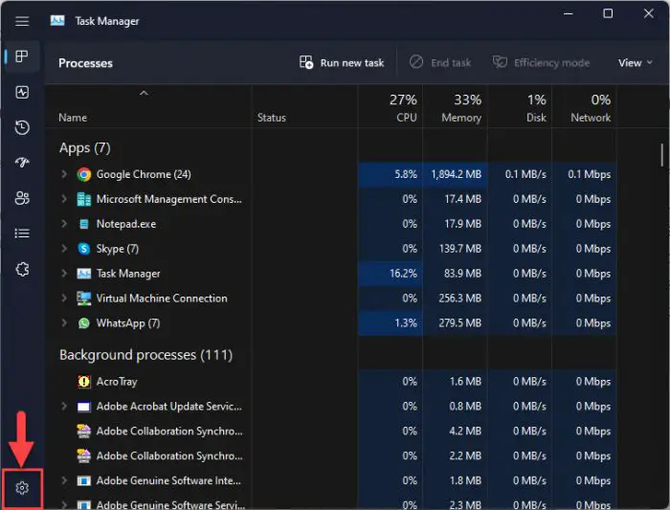Click the Google Chrome app icon
Image resolution: width=670 pixels, height=510 pixels.
(x=84, y=174)
